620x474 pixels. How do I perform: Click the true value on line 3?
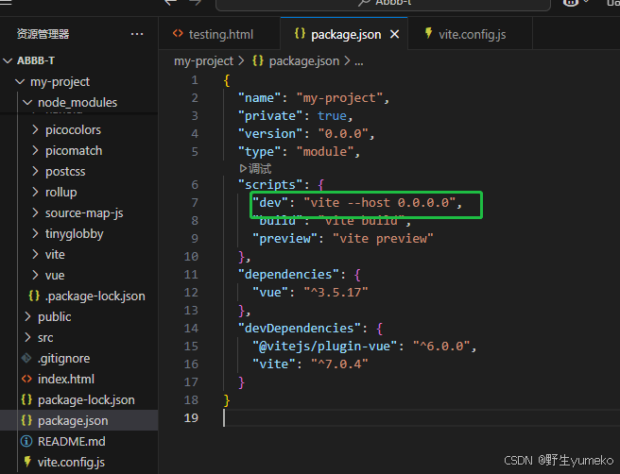pyautogui.click(x=332, y=116)
